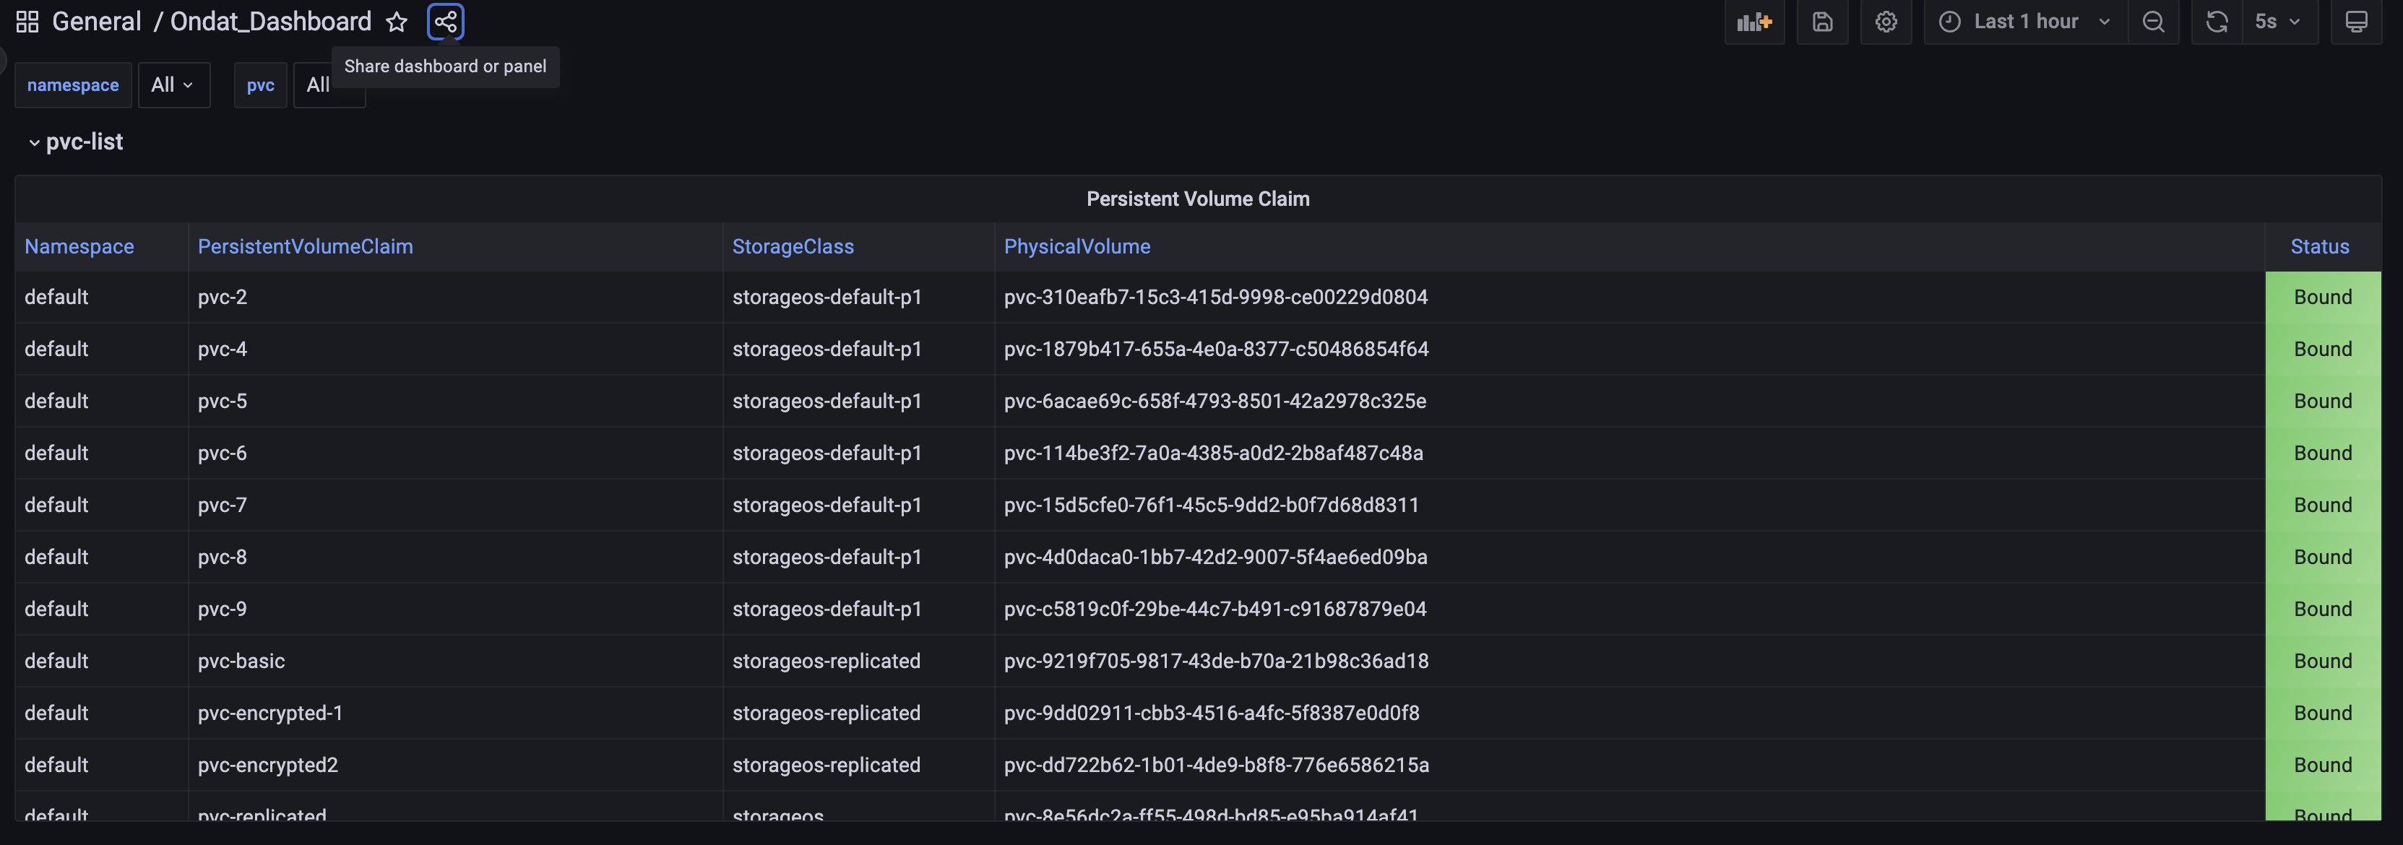Viewport: 2403px width, 845px height.
Task: Click the Persistent Volume Claim panel title
Action: coord(1197,199)
